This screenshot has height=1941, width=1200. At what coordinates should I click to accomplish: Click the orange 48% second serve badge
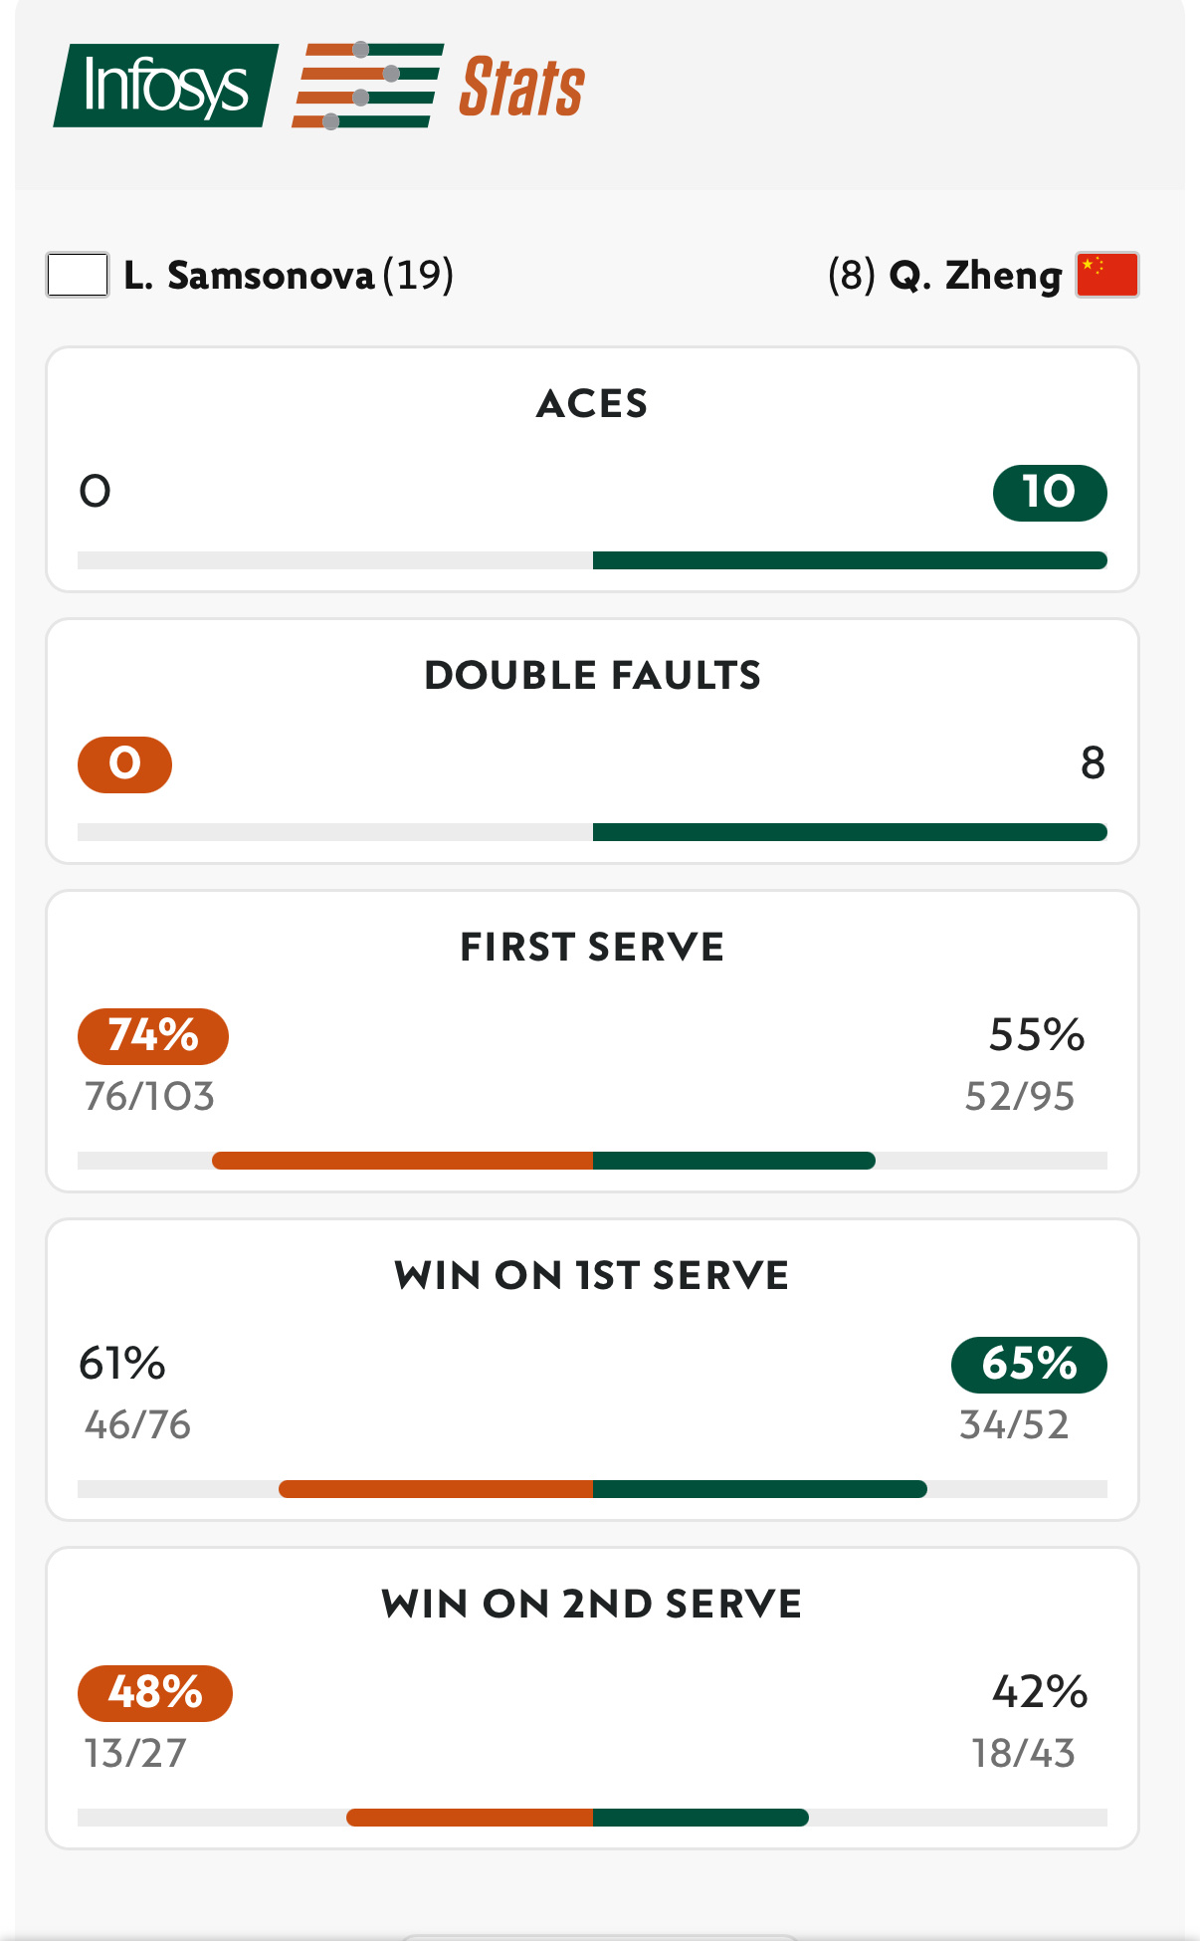[x=155, y=1693]
